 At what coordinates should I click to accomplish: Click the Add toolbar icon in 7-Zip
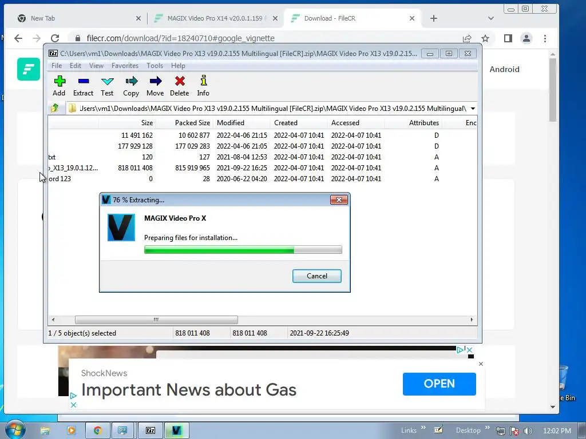tap(59, 86)
